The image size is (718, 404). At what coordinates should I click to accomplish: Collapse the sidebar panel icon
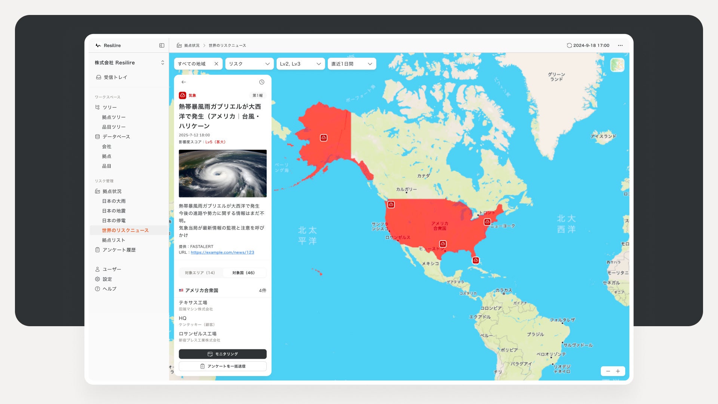pyautogui.click(x=162, y=45)
